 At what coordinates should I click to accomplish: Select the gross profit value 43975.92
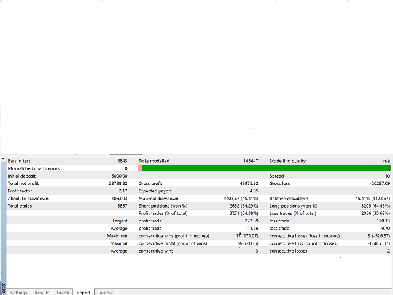(x=249, y=183)
